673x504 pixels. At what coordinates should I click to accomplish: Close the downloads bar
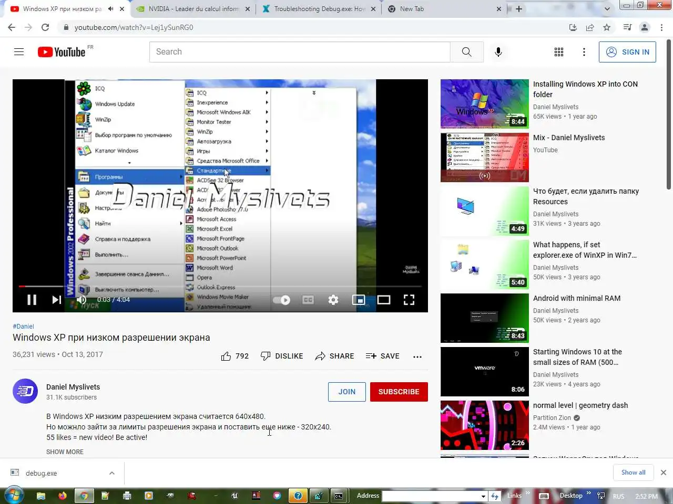tap(664, 472)
